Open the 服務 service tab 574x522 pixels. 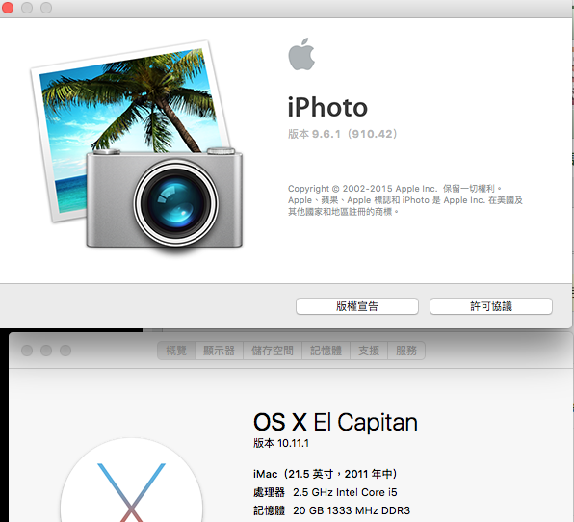406,351
